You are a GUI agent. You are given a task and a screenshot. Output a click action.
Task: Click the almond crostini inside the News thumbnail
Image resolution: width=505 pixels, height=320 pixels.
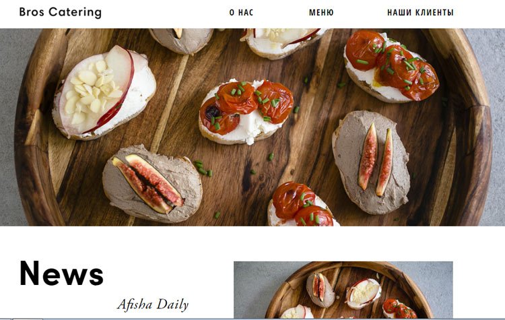364,293
